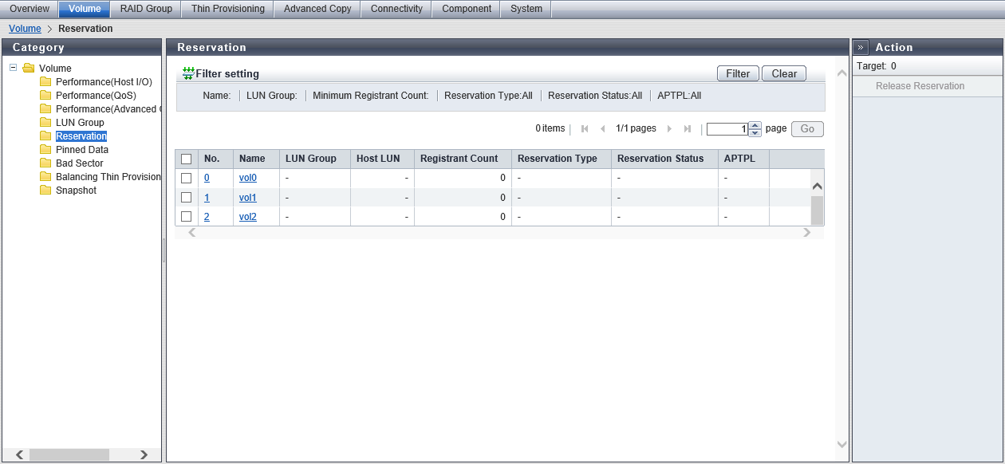The image size is (1005, 464).
Task: Open the Thin Provisioning tab
Action: 227,9
